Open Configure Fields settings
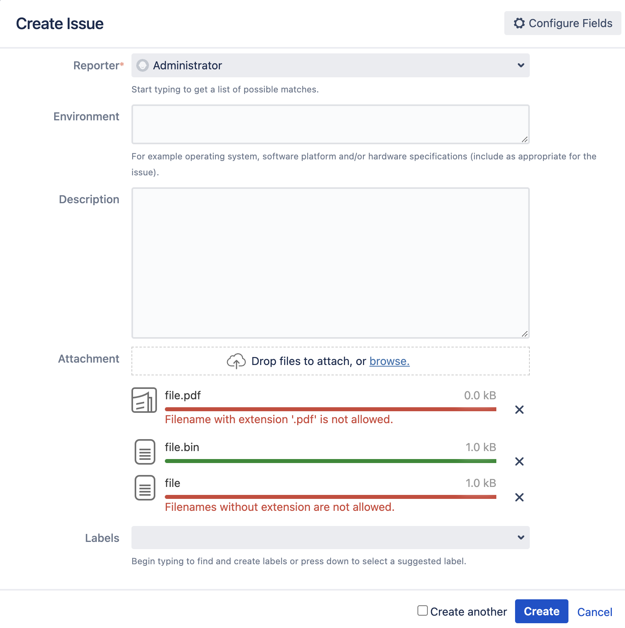 click(562, 23)
